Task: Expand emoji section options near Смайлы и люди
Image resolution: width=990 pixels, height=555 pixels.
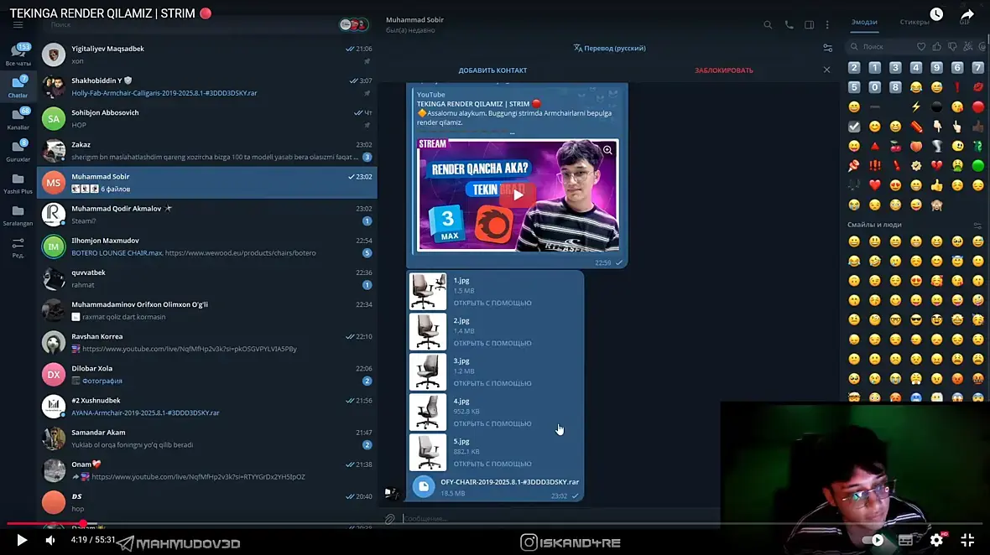Action: point(977,226)
